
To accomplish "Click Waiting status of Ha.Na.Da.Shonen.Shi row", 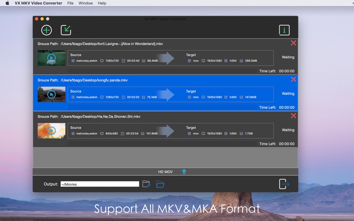I will pyautogui.click(x=288, y=130).
